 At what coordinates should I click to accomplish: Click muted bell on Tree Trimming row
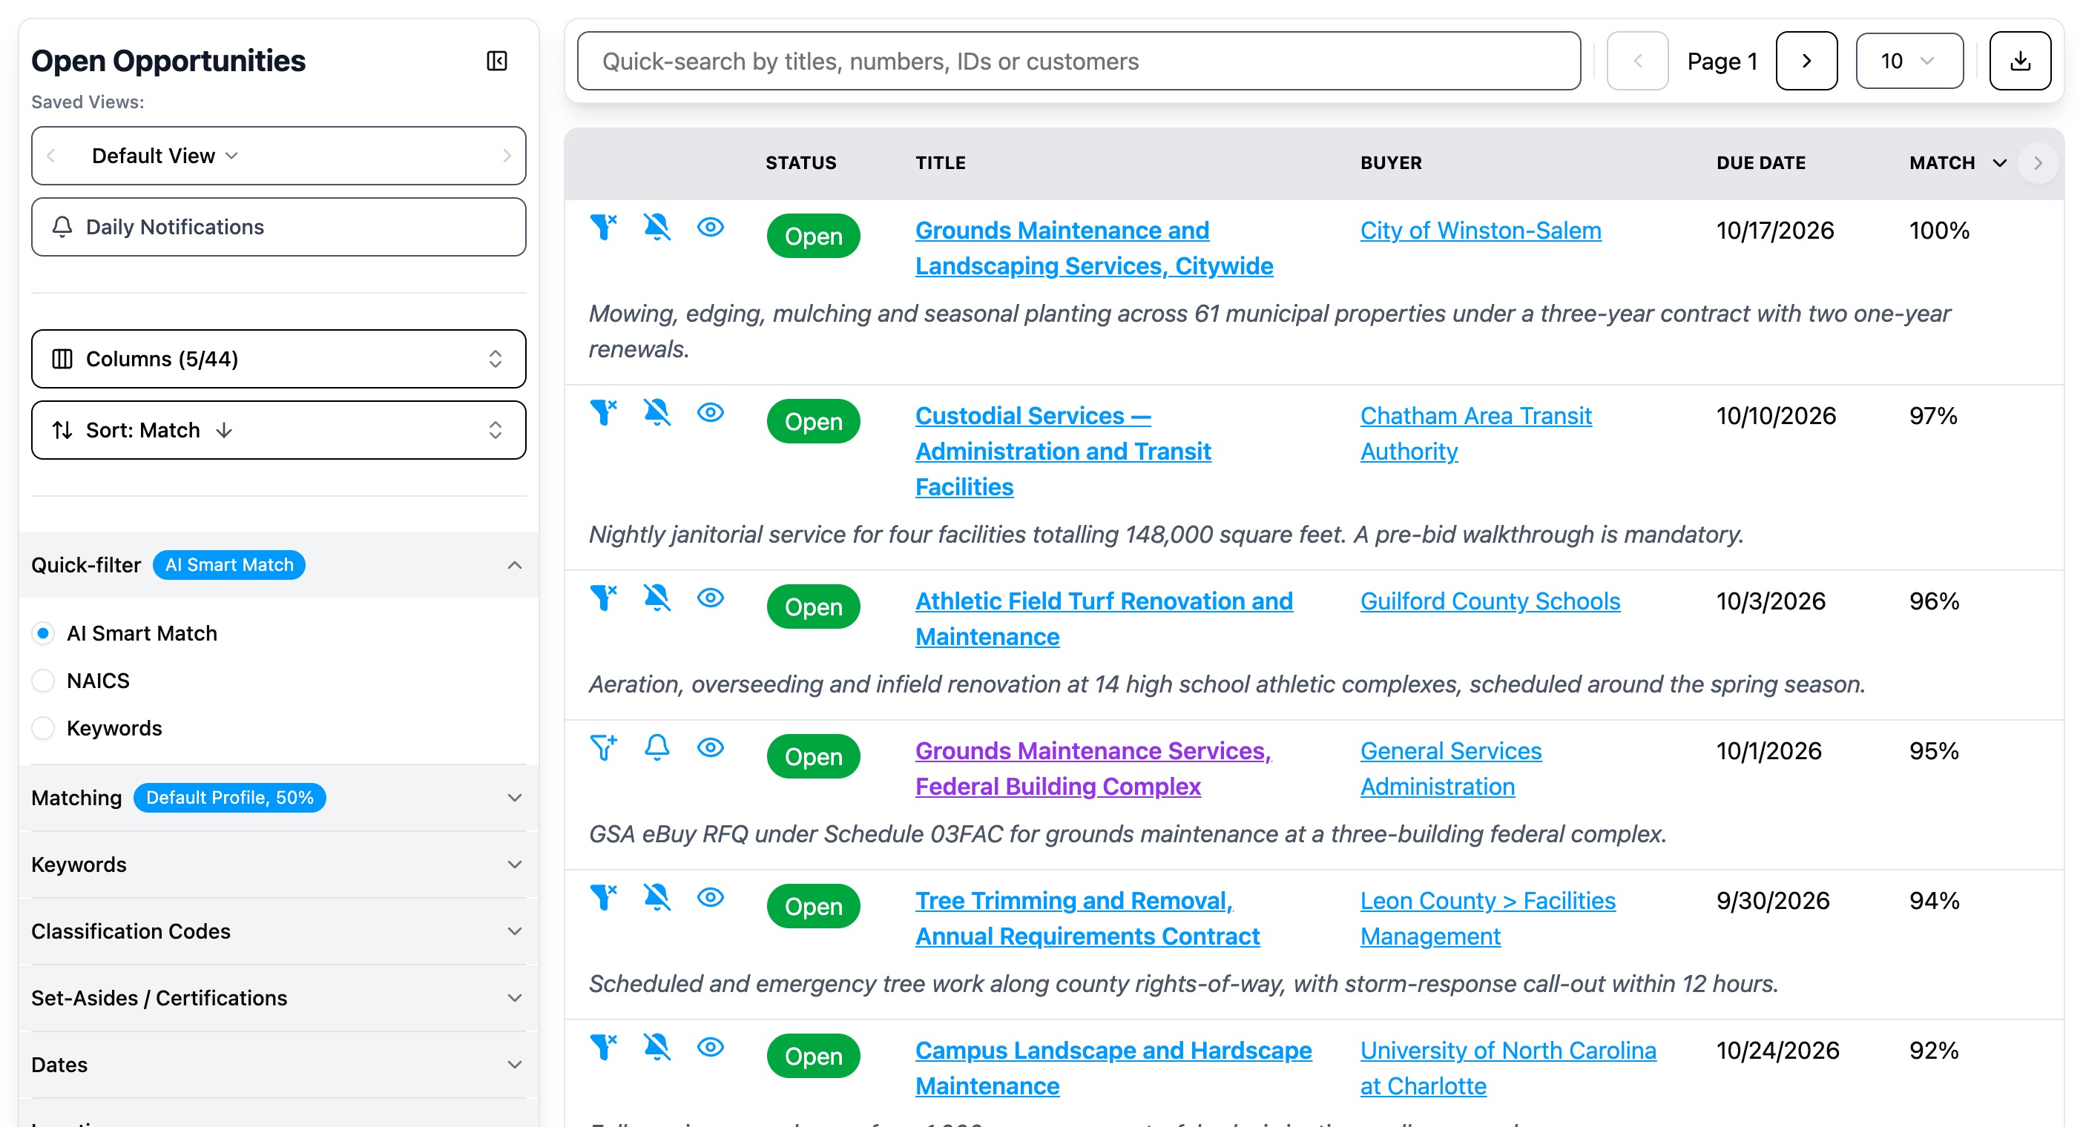tap(657, 896)
